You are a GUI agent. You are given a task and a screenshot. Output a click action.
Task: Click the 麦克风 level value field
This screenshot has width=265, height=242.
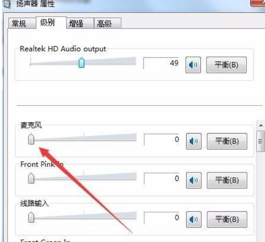162,139
